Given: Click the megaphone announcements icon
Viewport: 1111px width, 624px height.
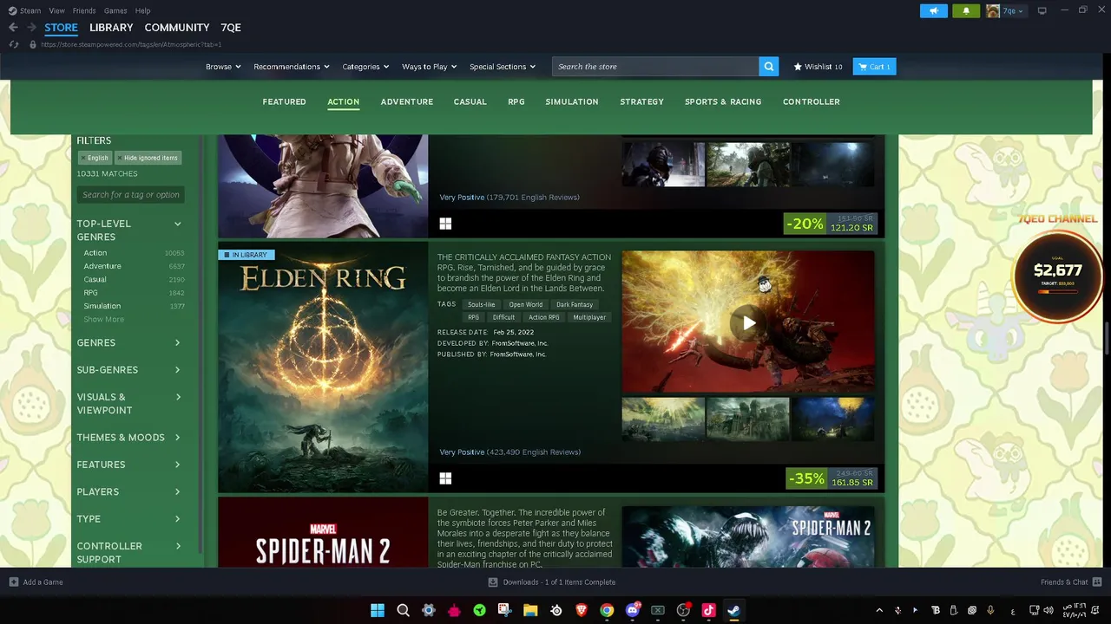Looking at the screenshot, I should click(x=934, y=10).
